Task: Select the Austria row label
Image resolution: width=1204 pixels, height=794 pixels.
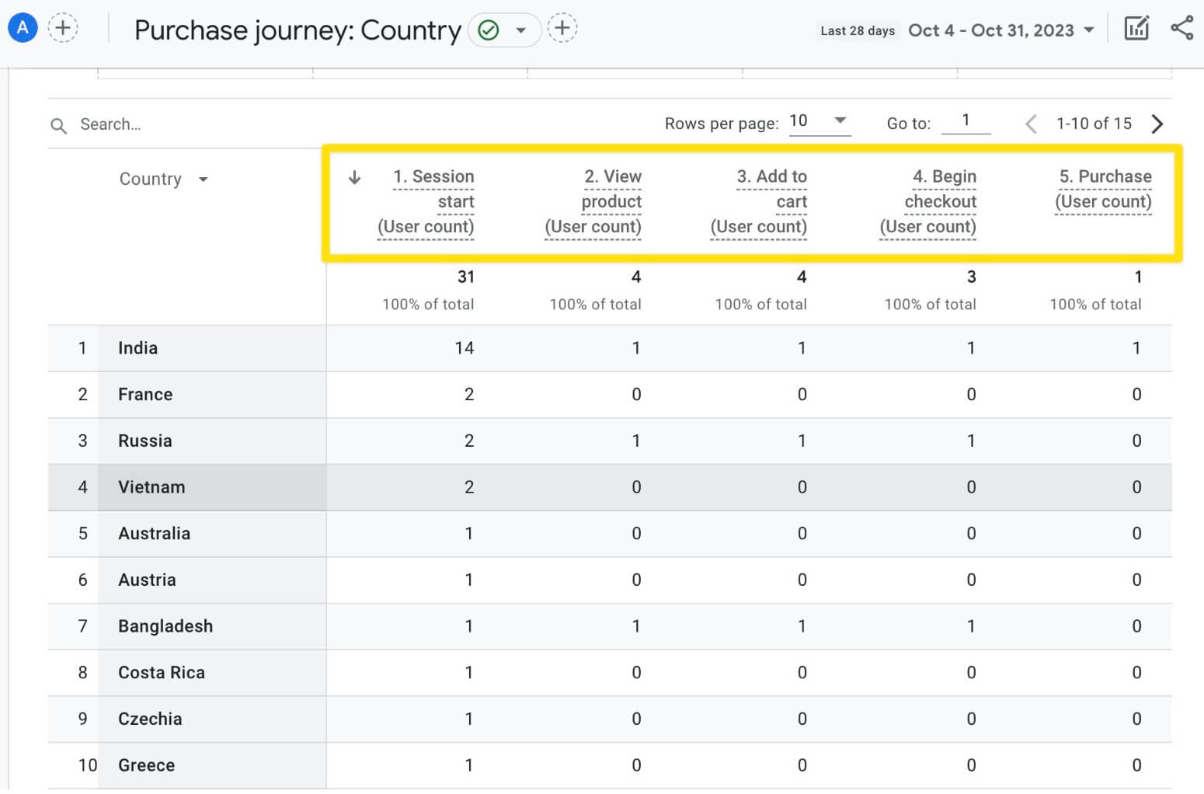Action: pyautogui.click(x=147, y=580)
